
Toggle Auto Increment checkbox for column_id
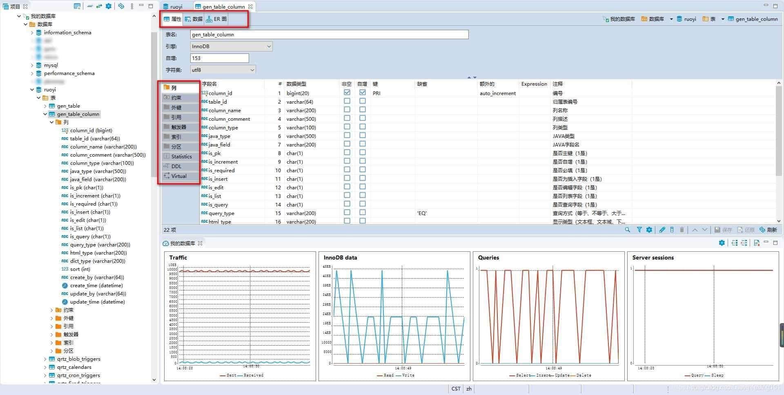pos(362,93)
